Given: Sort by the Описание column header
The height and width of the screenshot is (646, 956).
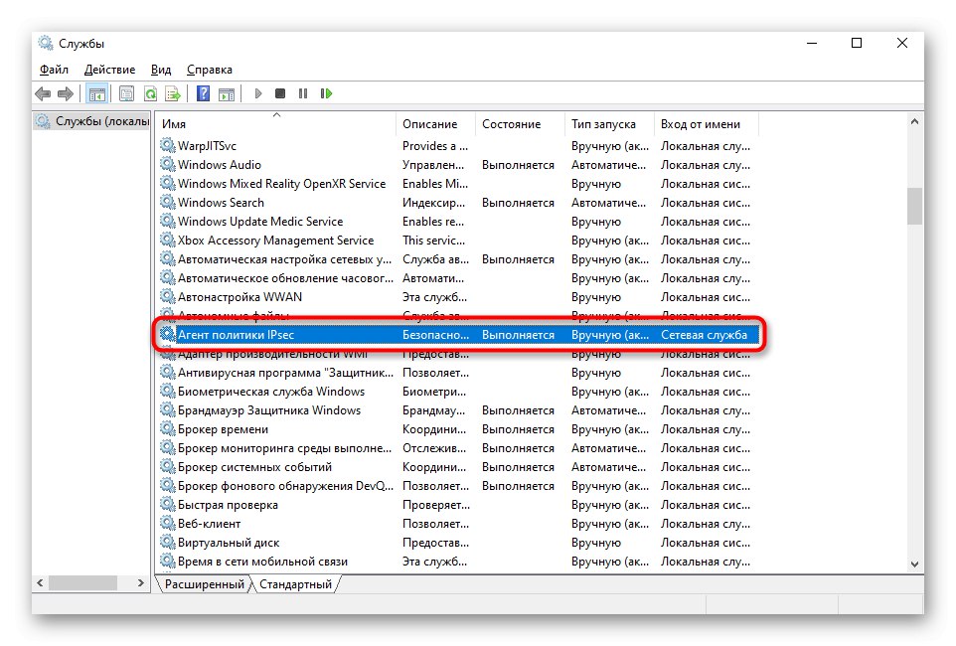Looking at the screenshot, I should pos(435,124).
